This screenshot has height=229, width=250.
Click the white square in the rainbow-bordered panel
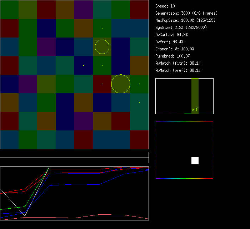195,161
